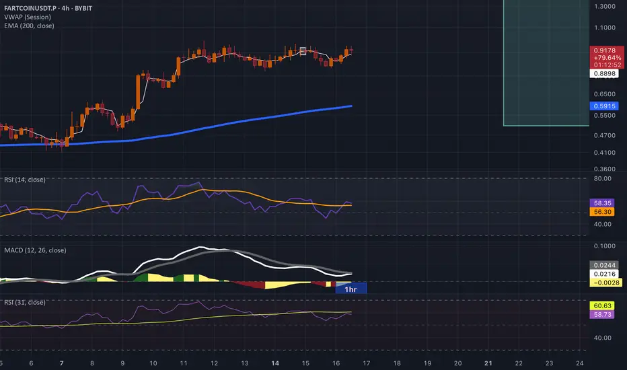Click the yellow-green 60.63 RSI label
The width and height of the screenshot is (627, 370).
pos(602,305)
